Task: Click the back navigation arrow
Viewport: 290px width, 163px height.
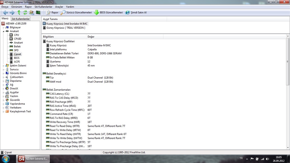Action: [5, 12]
